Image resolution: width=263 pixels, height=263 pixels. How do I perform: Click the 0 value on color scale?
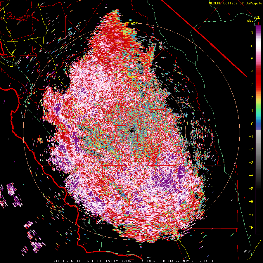[x=252, y=124]
